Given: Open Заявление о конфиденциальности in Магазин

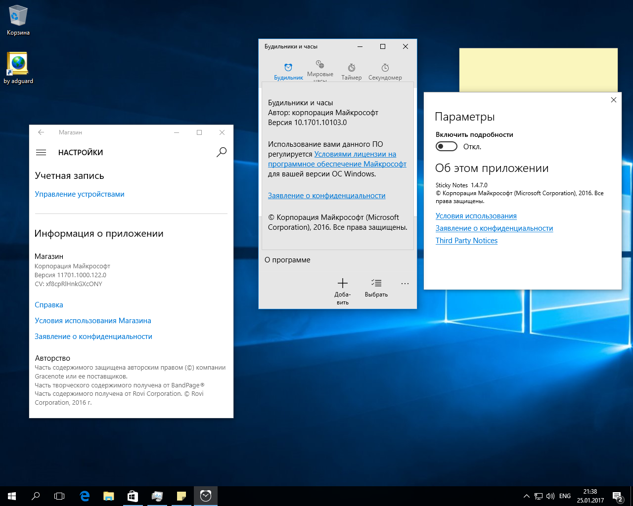Looking at the screenshot, I should pos(93,337).
